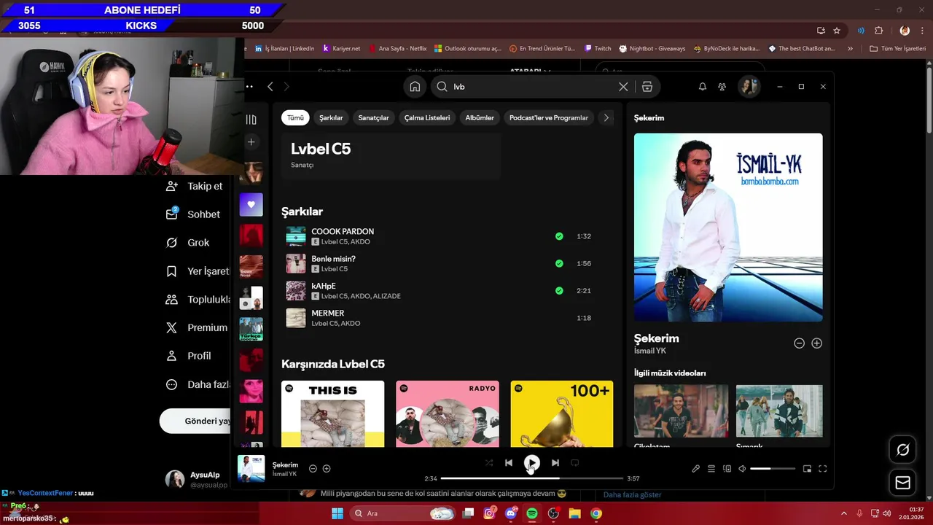The height and width of the screenshot is (525, 933).
Task: Open the This Is Lvbel C5 playlist
Action: click(x=332, y=413)
